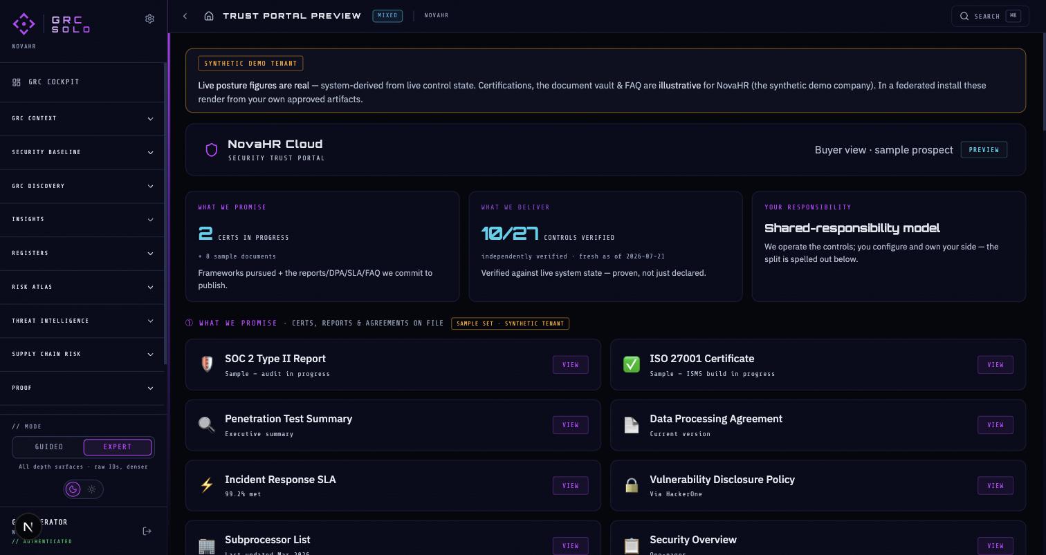The height and width of the screenshot is (555, 1046).
Task: Click 'Buyer view · sample prospect' text
Action: pyautogui.click(x=883, y=150)
